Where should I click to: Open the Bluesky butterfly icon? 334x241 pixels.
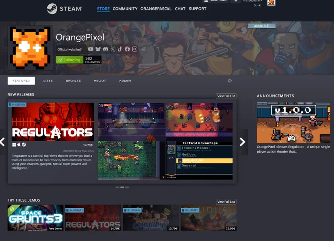pos(98,49)
